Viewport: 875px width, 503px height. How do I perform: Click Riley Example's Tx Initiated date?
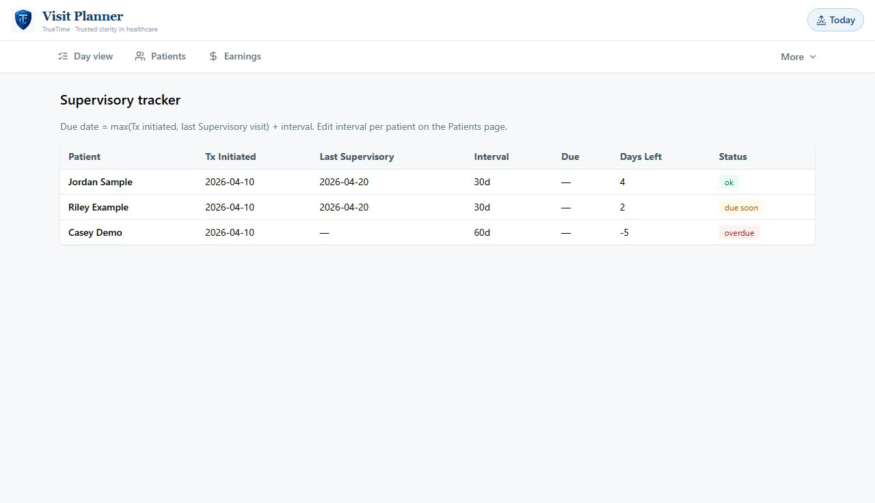(230, 207)
